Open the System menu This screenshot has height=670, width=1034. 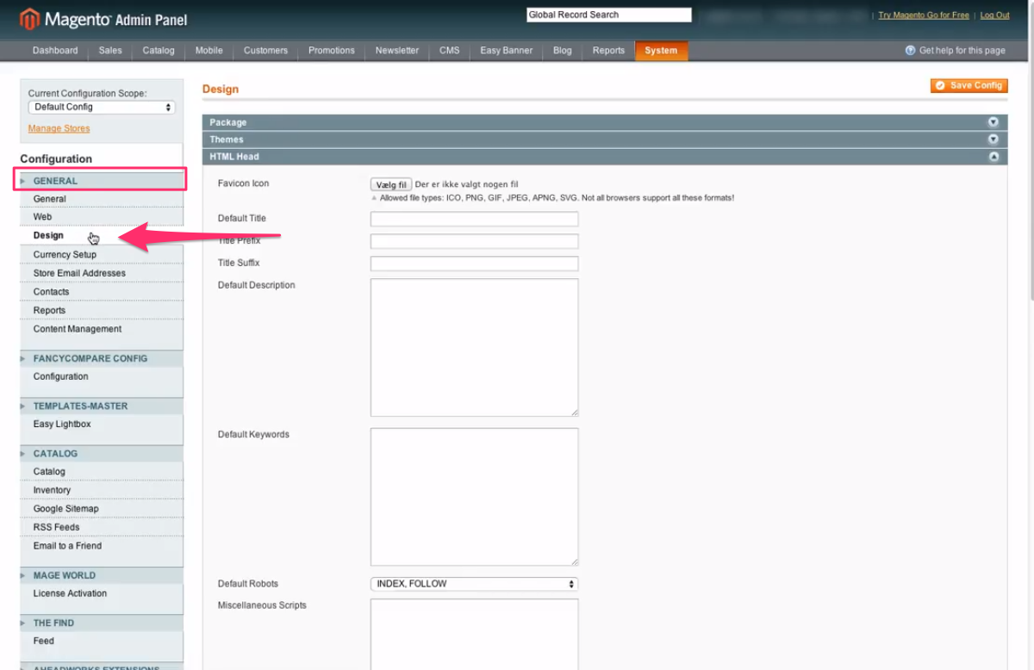click(x=661, y=51)
